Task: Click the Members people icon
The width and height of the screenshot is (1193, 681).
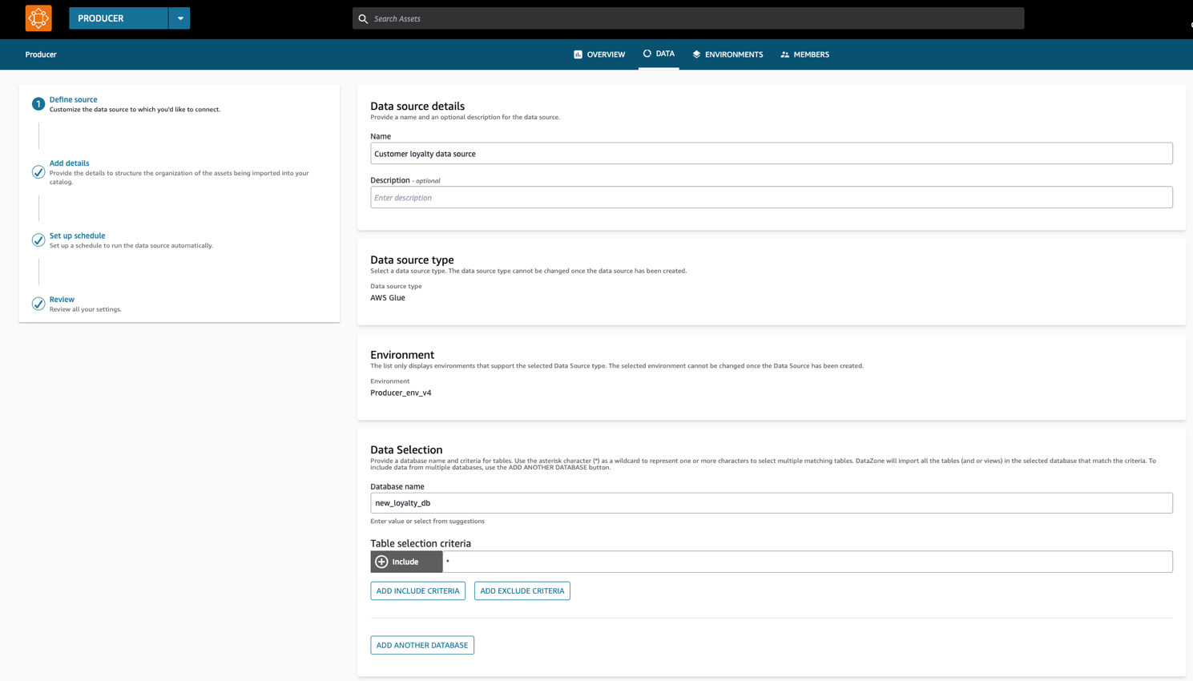Action: tap(785, 54)
